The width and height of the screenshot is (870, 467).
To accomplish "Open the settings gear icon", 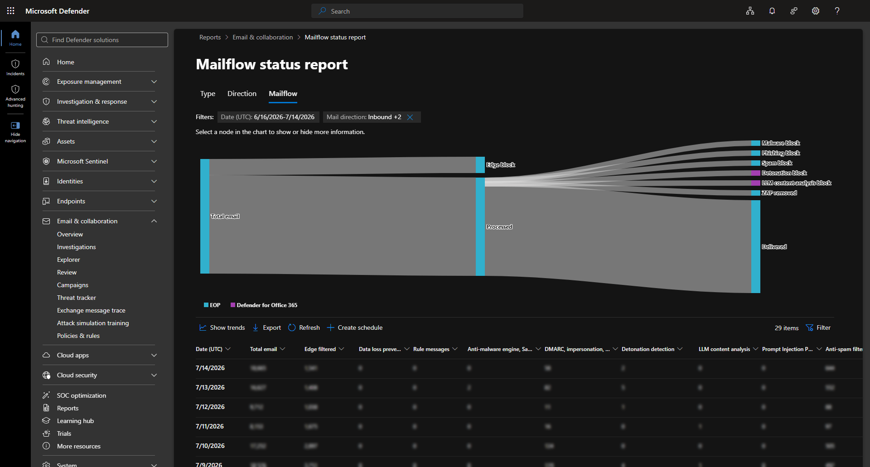I will [816, 11].
